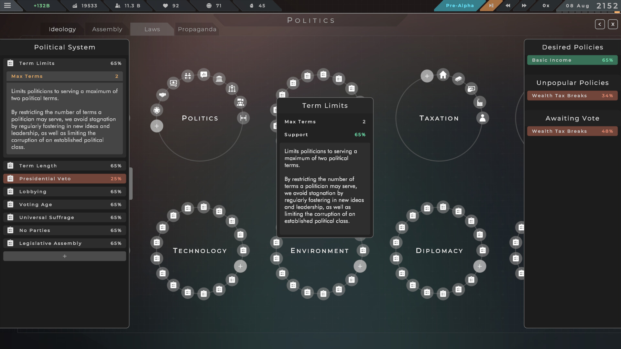The width and height of the screenshot is (621, 349).
Task: Add a new law to Politics circle
Action: coord(157,126)
